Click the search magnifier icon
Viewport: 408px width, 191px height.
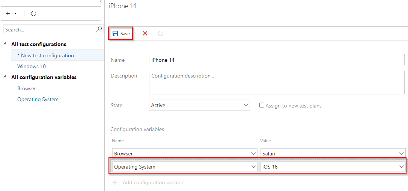(x=99, y=29)
